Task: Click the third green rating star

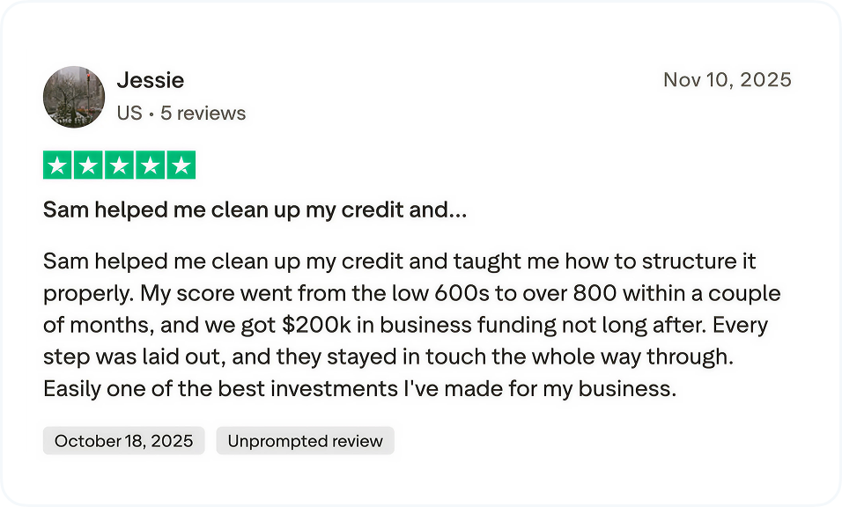Action: (119, 165)
